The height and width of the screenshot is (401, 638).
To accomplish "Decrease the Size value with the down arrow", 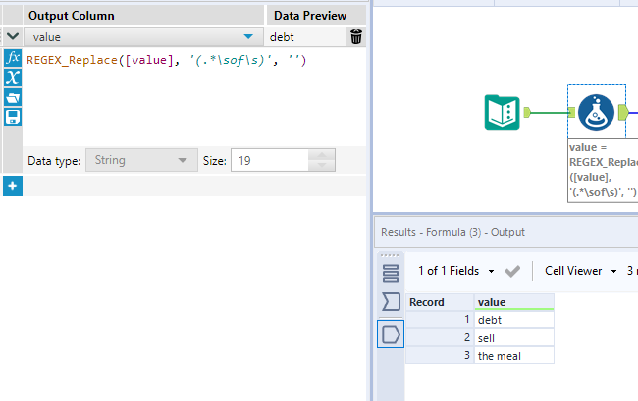I will click(x=321, y=165).
